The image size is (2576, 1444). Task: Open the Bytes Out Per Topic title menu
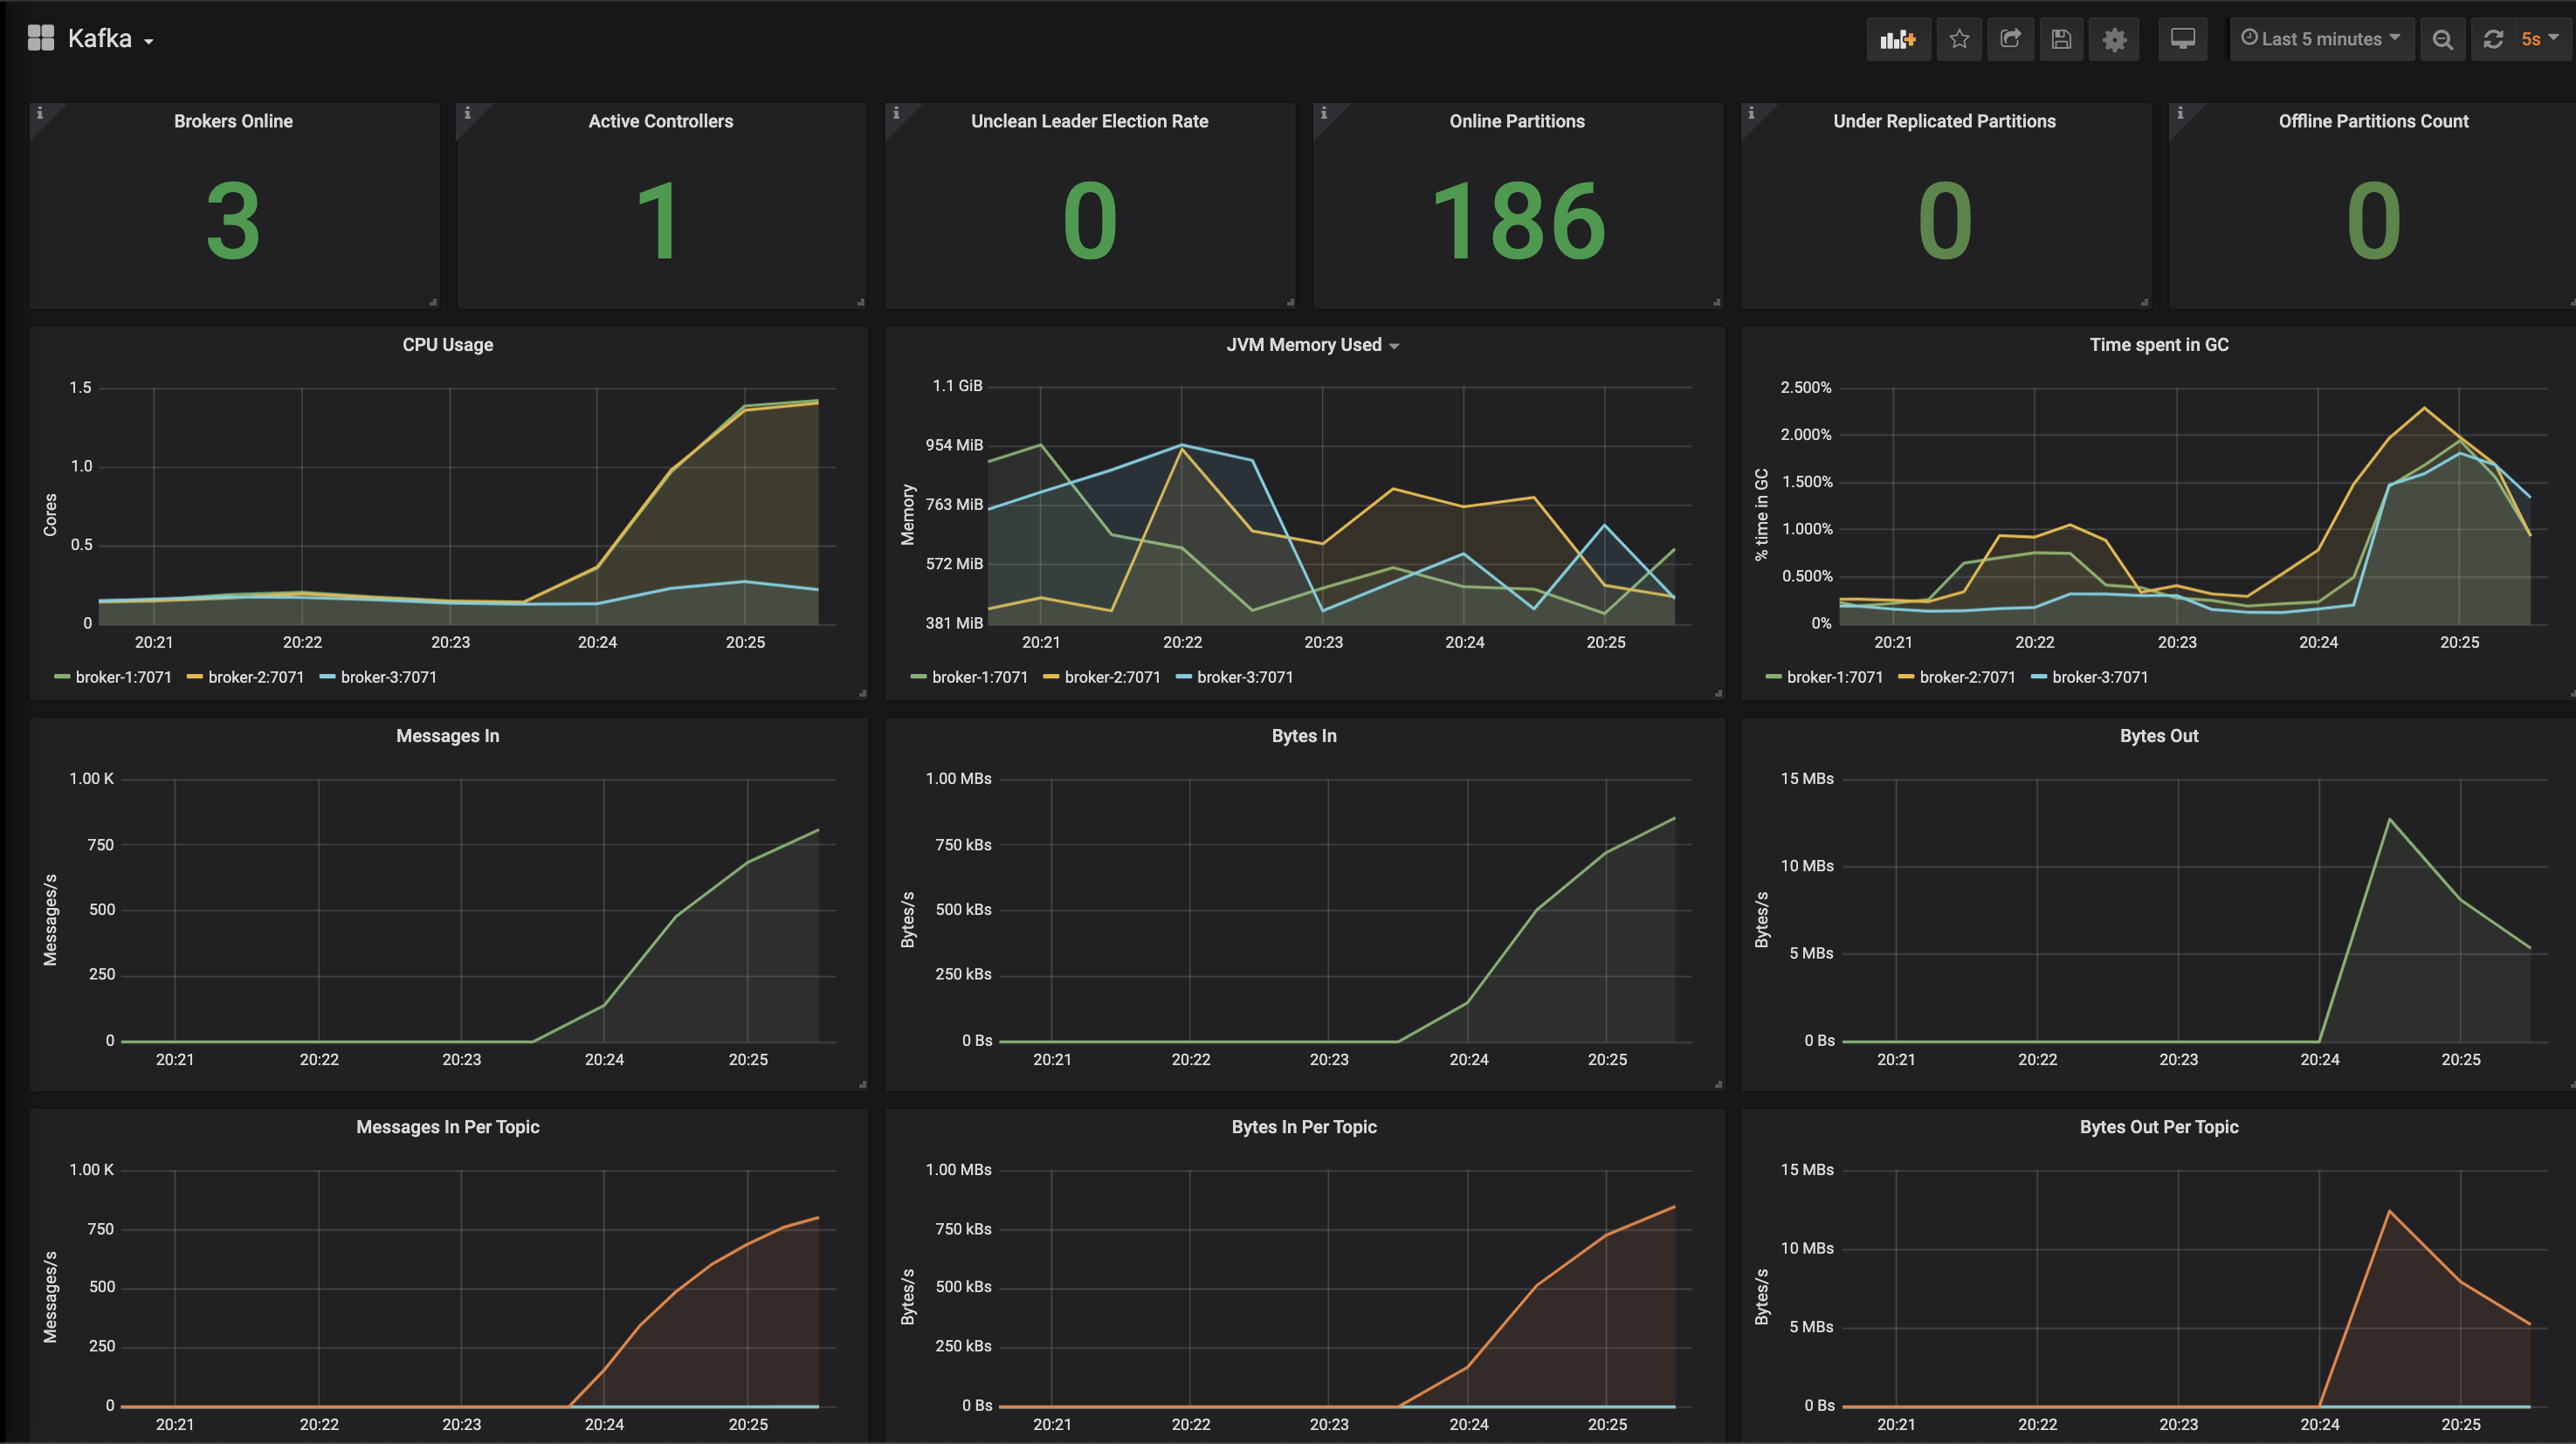(2158, 1127)
